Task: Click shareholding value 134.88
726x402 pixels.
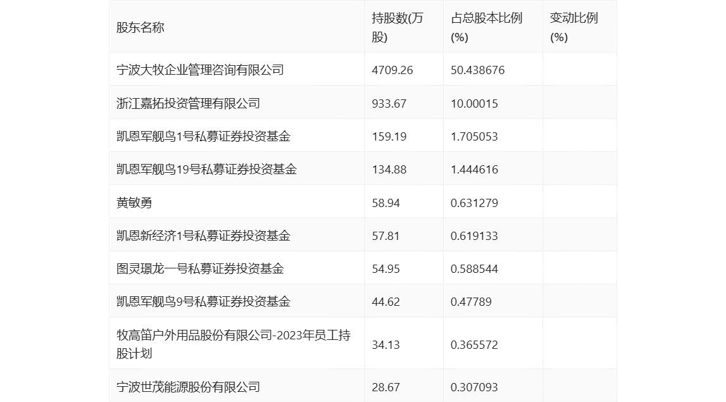Action: click(x=389, y=170)
